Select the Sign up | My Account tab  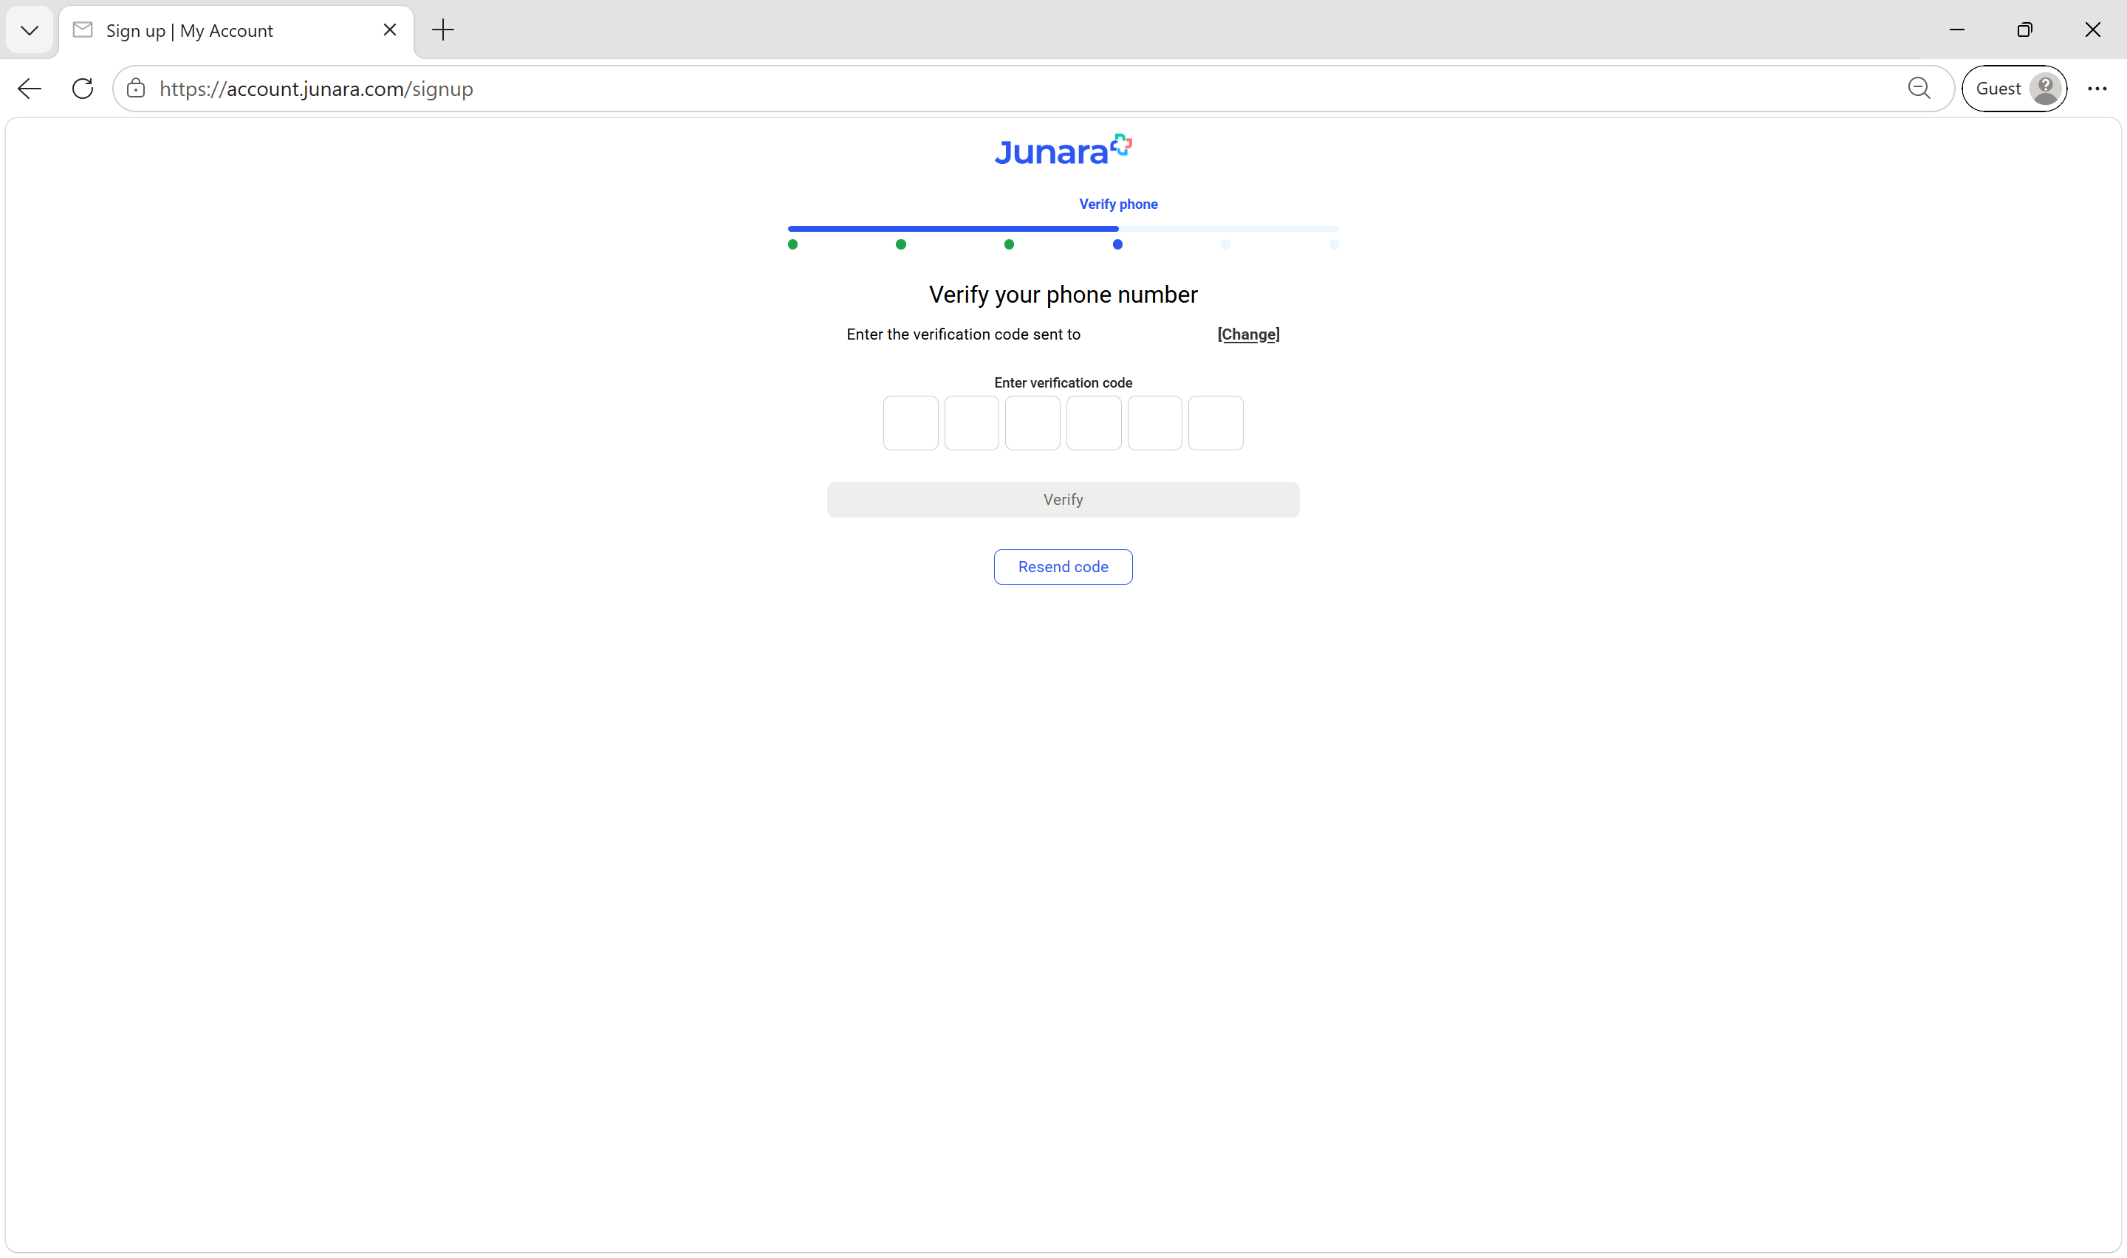click(236, 30)
